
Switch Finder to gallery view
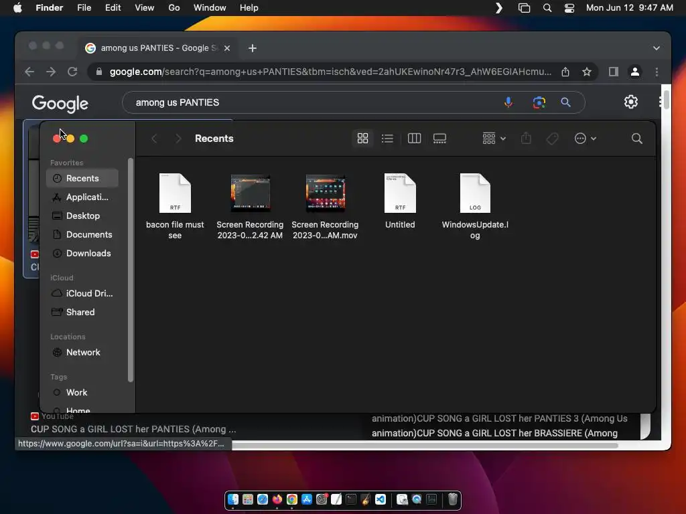439,139
